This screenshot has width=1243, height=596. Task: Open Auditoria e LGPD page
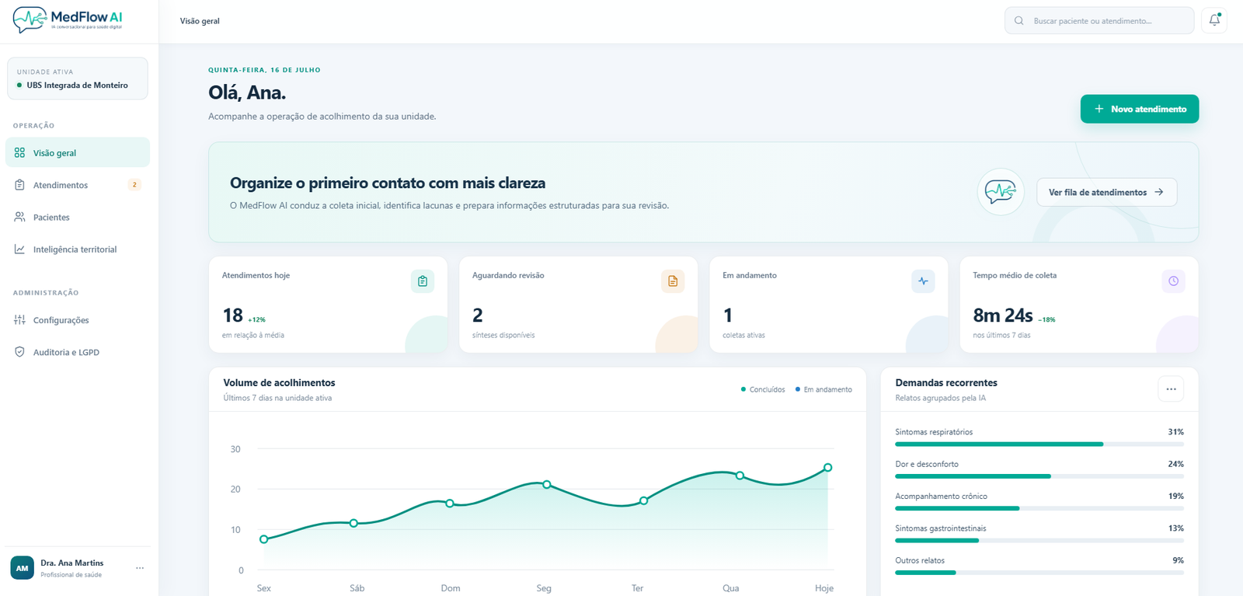pos(78,352)
